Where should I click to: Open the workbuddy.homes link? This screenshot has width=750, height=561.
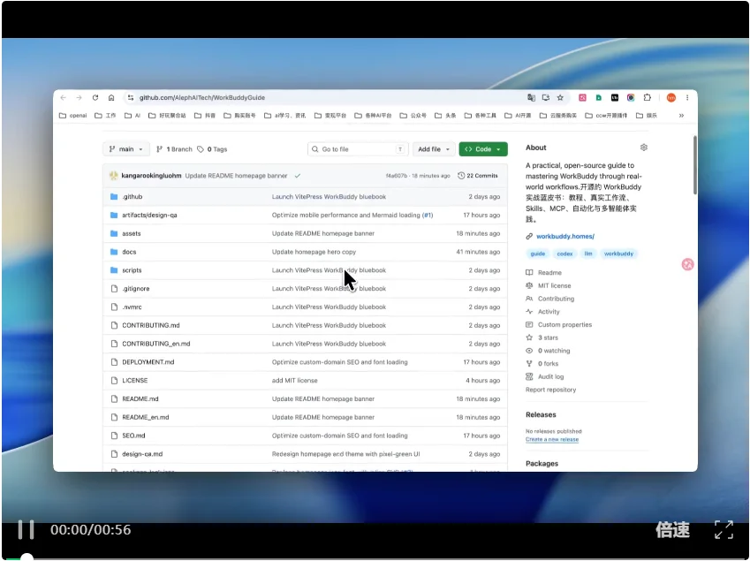(565, 236)
